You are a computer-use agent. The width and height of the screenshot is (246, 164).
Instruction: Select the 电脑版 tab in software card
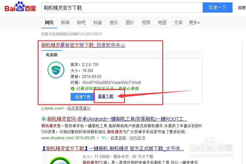coord(52,55)
